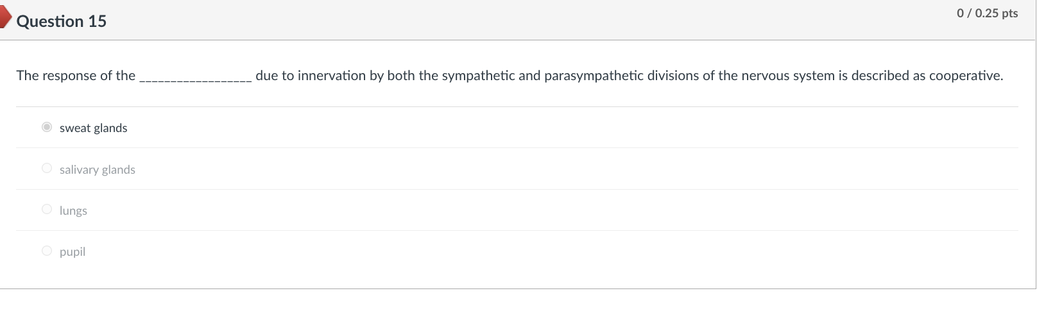This screenshot has width=1037, height=309.
Task: Click the word "sympathetic" before "and"
Action: tap(478, 76)
